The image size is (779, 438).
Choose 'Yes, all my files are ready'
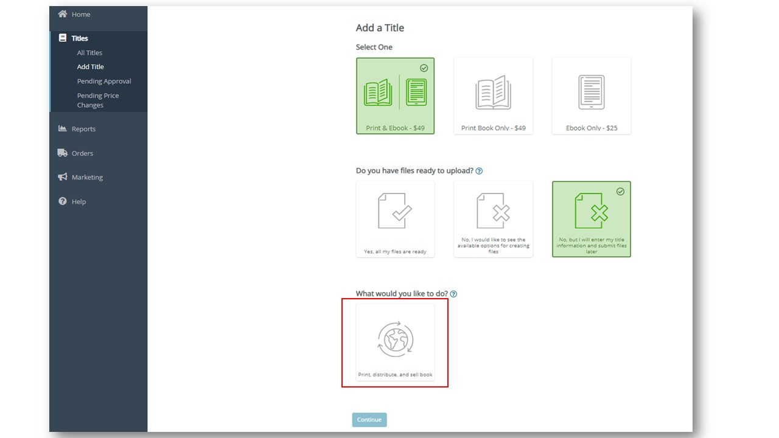click(396, 219)
